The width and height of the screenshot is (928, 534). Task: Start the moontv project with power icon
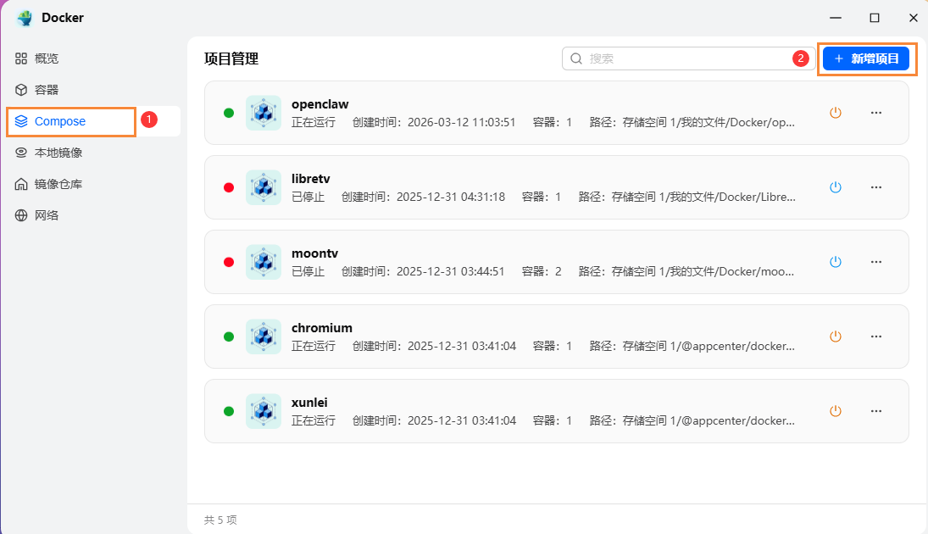tap(835, 262)
